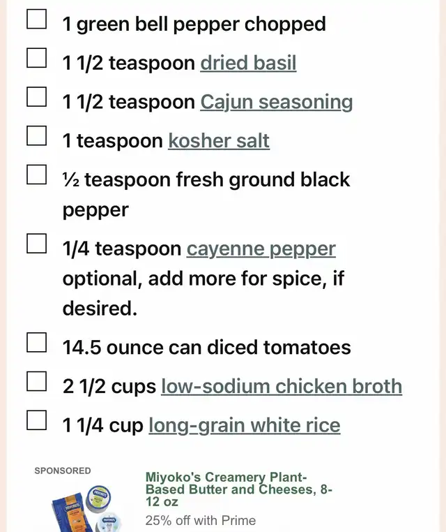Tick the dried basil ingredient checkbox
Screen dimensions: 446x532
pyautogui.click(x=37, y=58)
